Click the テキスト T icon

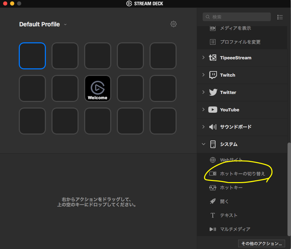coord(213,215)
